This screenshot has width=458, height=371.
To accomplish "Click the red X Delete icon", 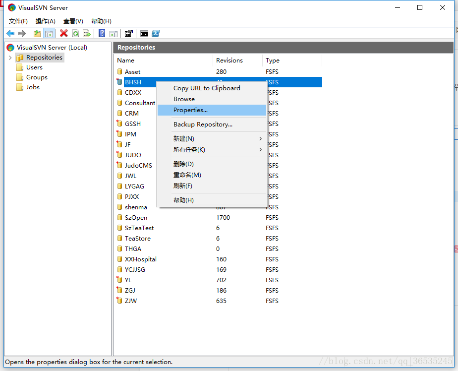I will (x=63, y=33).
